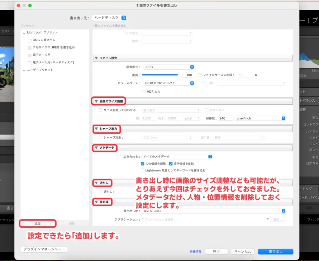319x261 pixels.
Task: Uncheck 場所情報を削除
Action: point(170,163)
